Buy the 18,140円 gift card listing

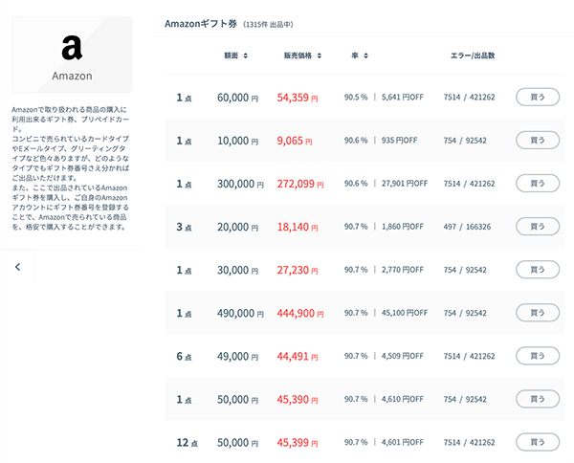pos(538,227)
